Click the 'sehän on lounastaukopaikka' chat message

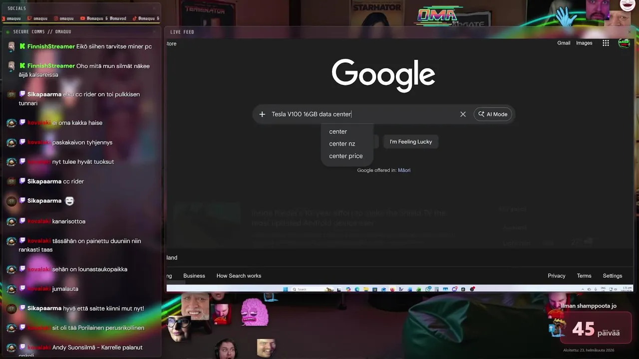click(x=90, y=269)
